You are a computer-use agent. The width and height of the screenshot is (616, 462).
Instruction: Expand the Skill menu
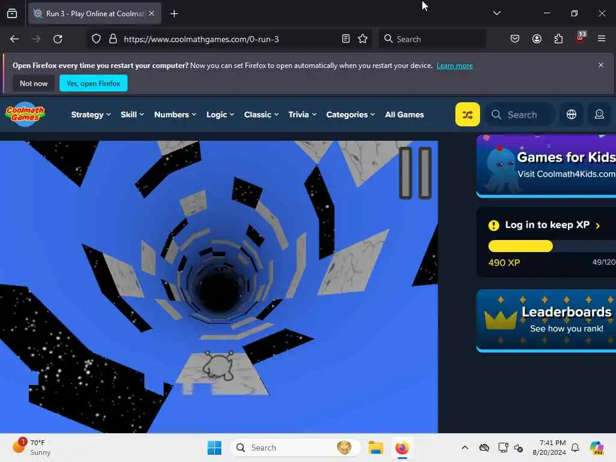click(x=132, y=115)
